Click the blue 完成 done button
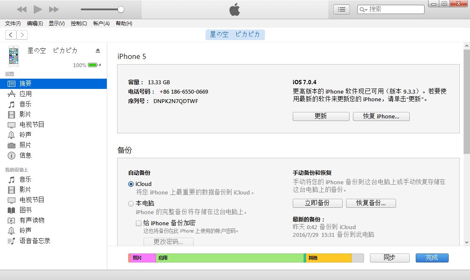This screenshot has width=470, height=280. click(432, 258)
